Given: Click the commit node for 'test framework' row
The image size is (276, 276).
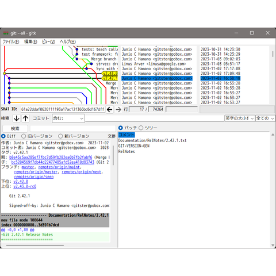Looking at the screenshot, I should tap(77, 54).
